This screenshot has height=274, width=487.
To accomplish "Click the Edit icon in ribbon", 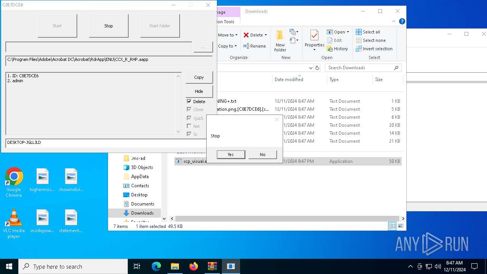I will 330,40.
